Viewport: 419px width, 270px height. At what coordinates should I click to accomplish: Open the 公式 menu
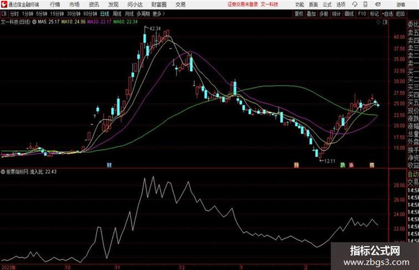327,4
